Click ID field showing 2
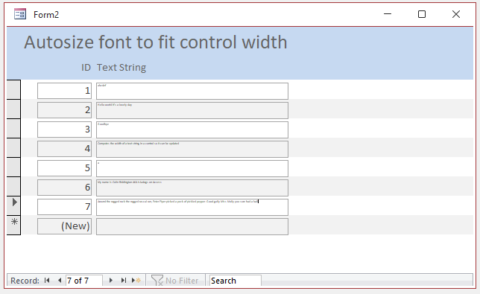The width and height of the screenshot is (480, 294). [x=64, y=110]
